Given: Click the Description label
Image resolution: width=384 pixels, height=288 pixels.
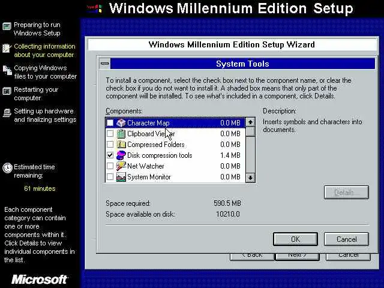Looking at the screenshot, I should pos(280,111).
